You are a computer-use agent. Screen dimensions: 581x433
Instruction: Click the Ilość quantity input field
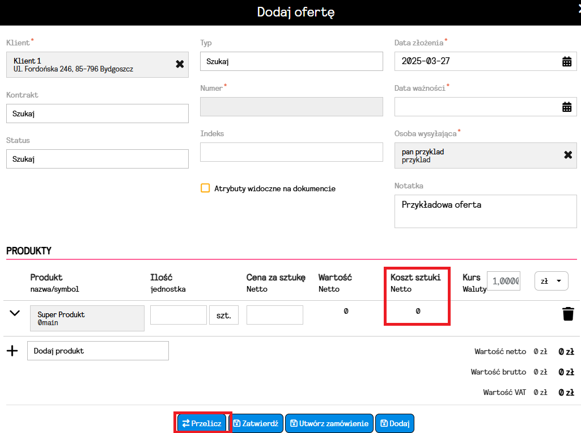click(x=178, y=315)
